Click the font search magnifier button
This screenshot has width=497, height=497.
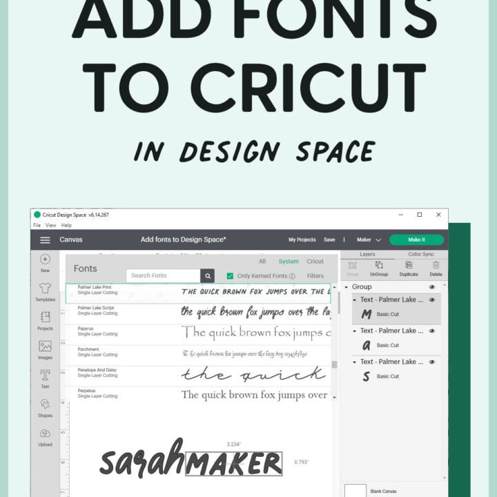click(x=208, y=275)
